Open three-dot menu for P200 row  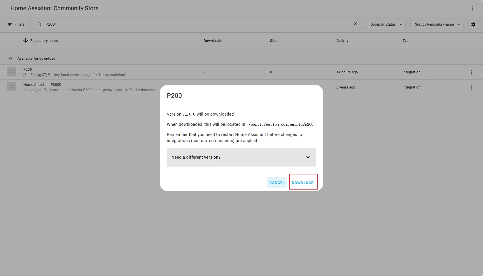click(471, 72)
